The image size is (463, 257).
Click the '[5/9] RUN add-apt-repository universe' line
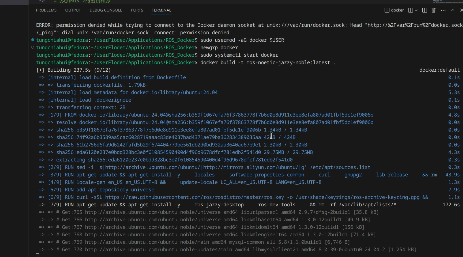point(101,190)
